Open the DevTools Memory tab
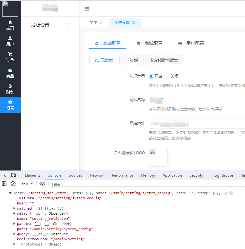This screenshot has height=249, width=245. pyautogui.click(x=148, y=175)
